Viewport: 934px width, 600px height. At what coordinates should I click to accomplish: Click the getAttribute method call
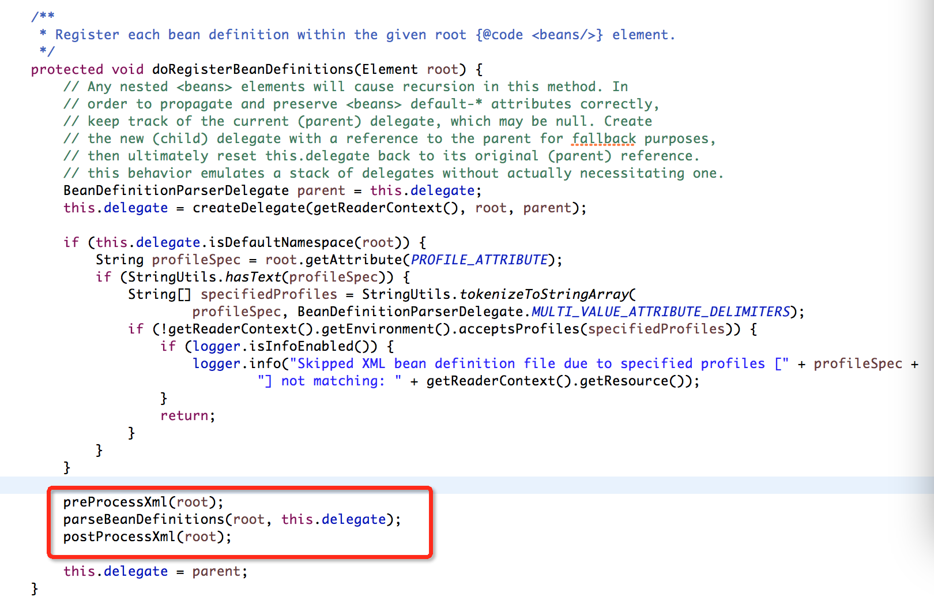353,260
